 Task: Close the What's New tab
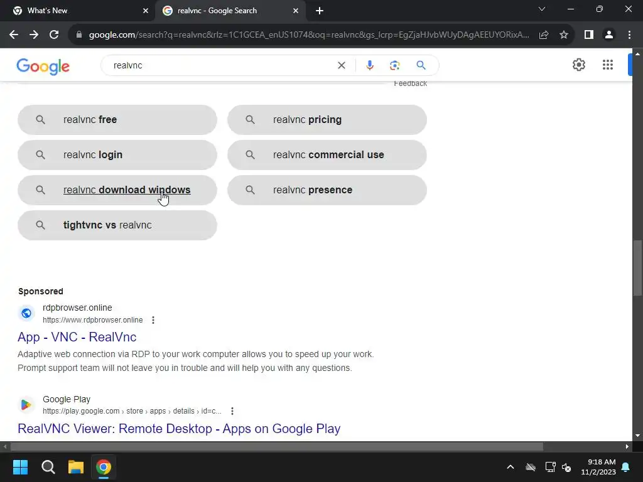click(x=146, y=11)
